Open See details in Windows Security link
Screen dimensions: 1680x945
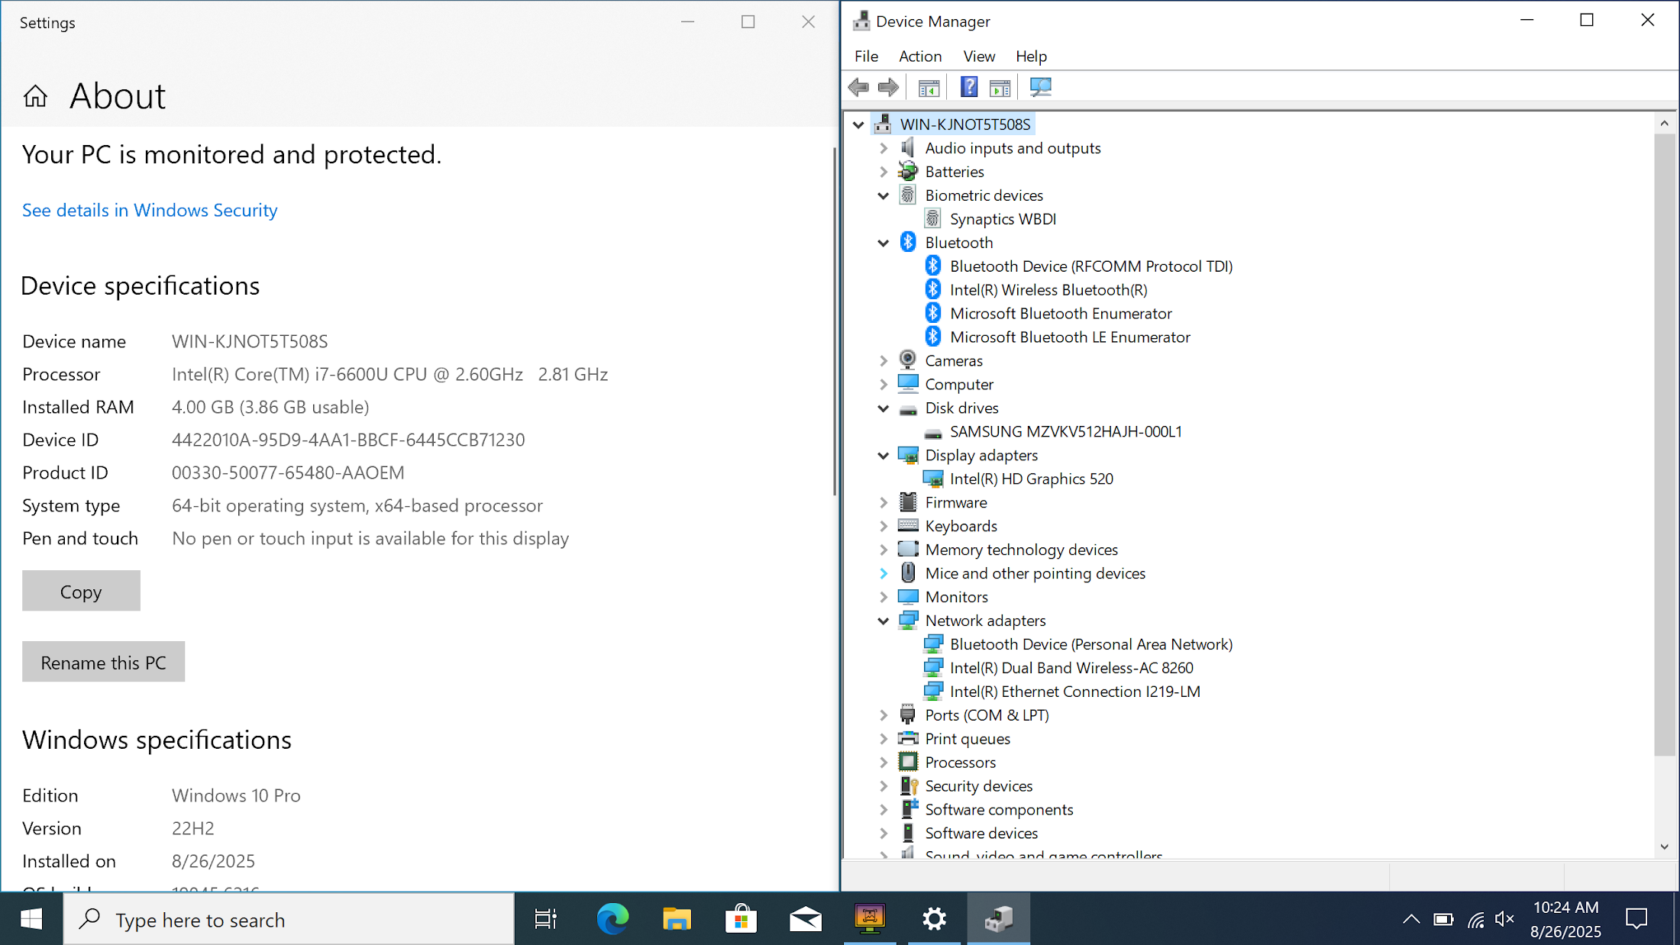150,210
